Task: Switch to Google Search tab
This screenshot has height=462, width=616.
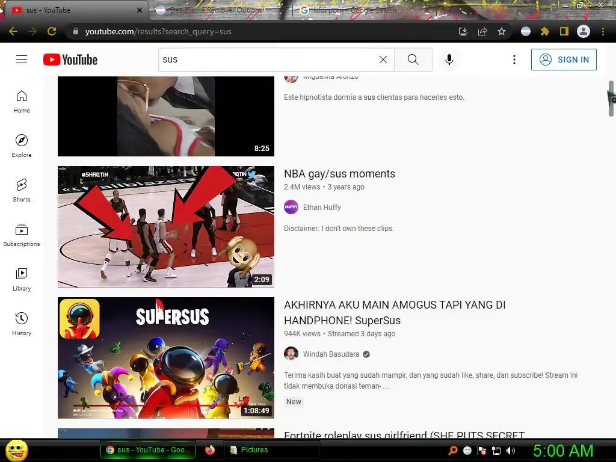Action: coord(354,10)
